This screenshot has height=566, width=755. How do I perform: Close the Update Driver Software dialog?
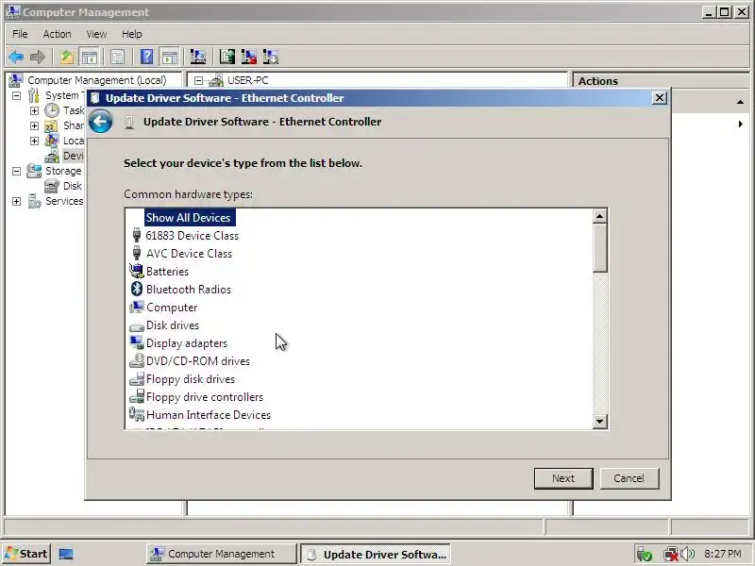(x=659, y=98)
